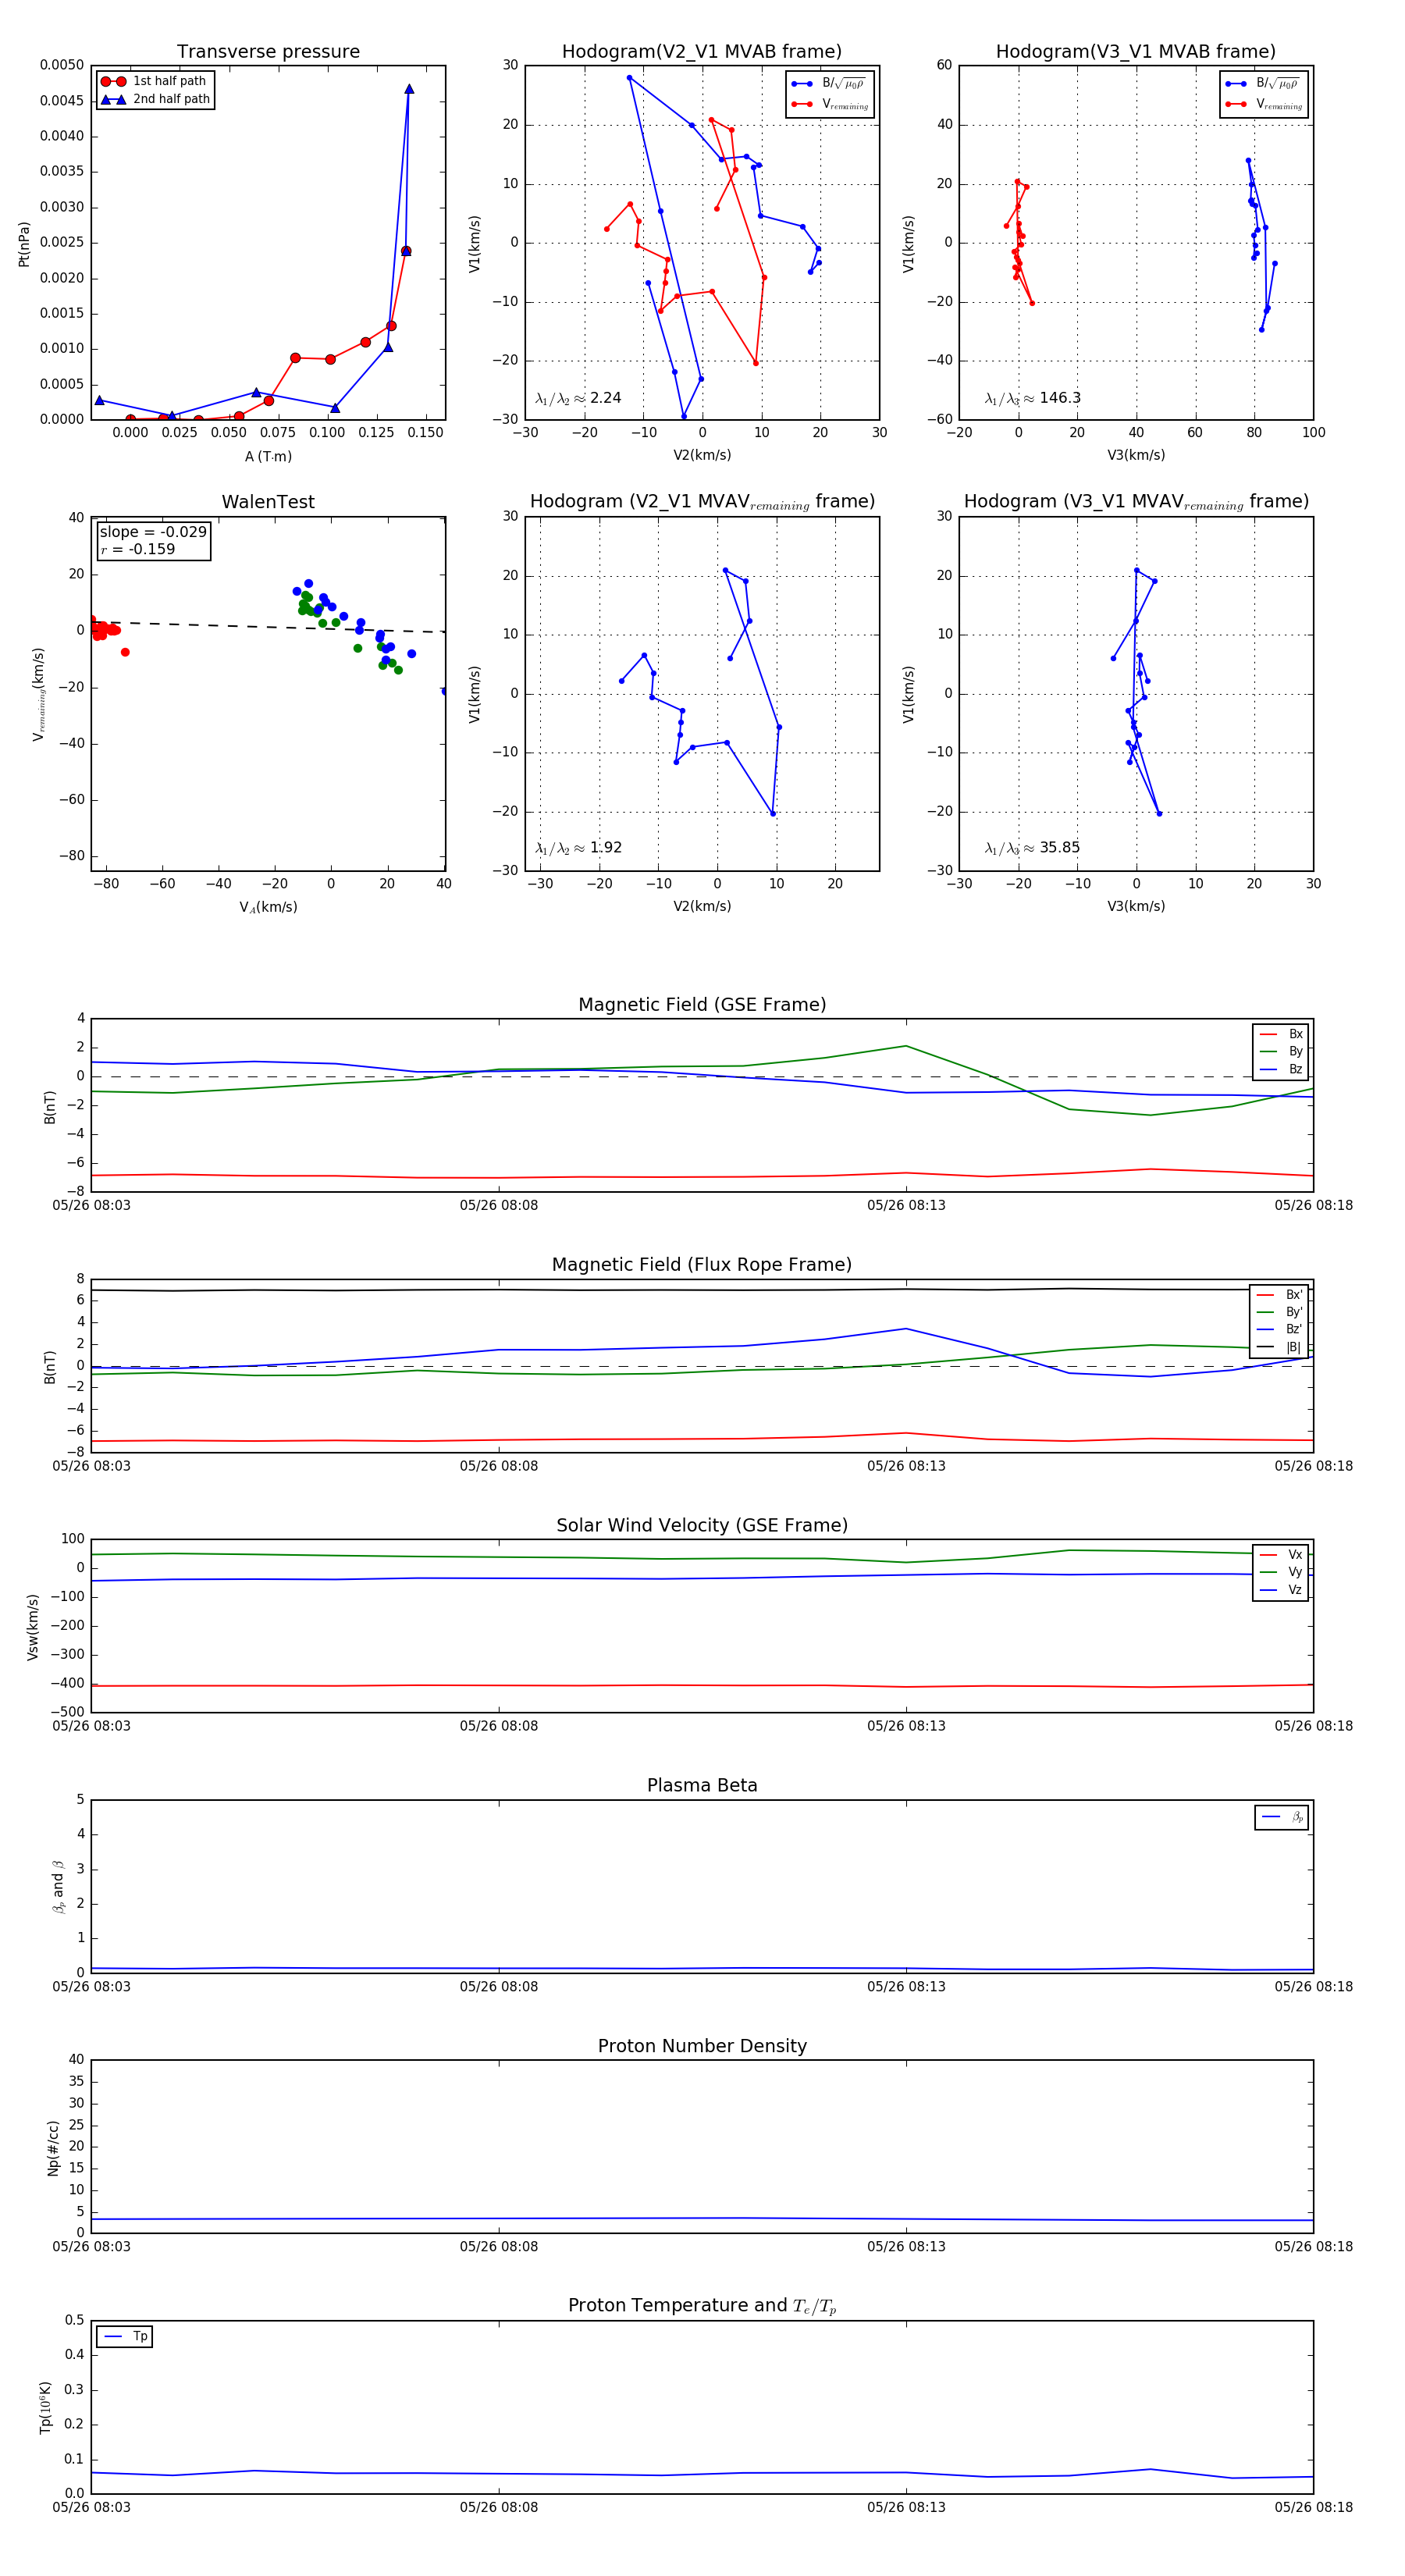1405x2576 pixels.
Task: Click the 'Plasma Beta' plot title
Action: [x=702, y=1786]
